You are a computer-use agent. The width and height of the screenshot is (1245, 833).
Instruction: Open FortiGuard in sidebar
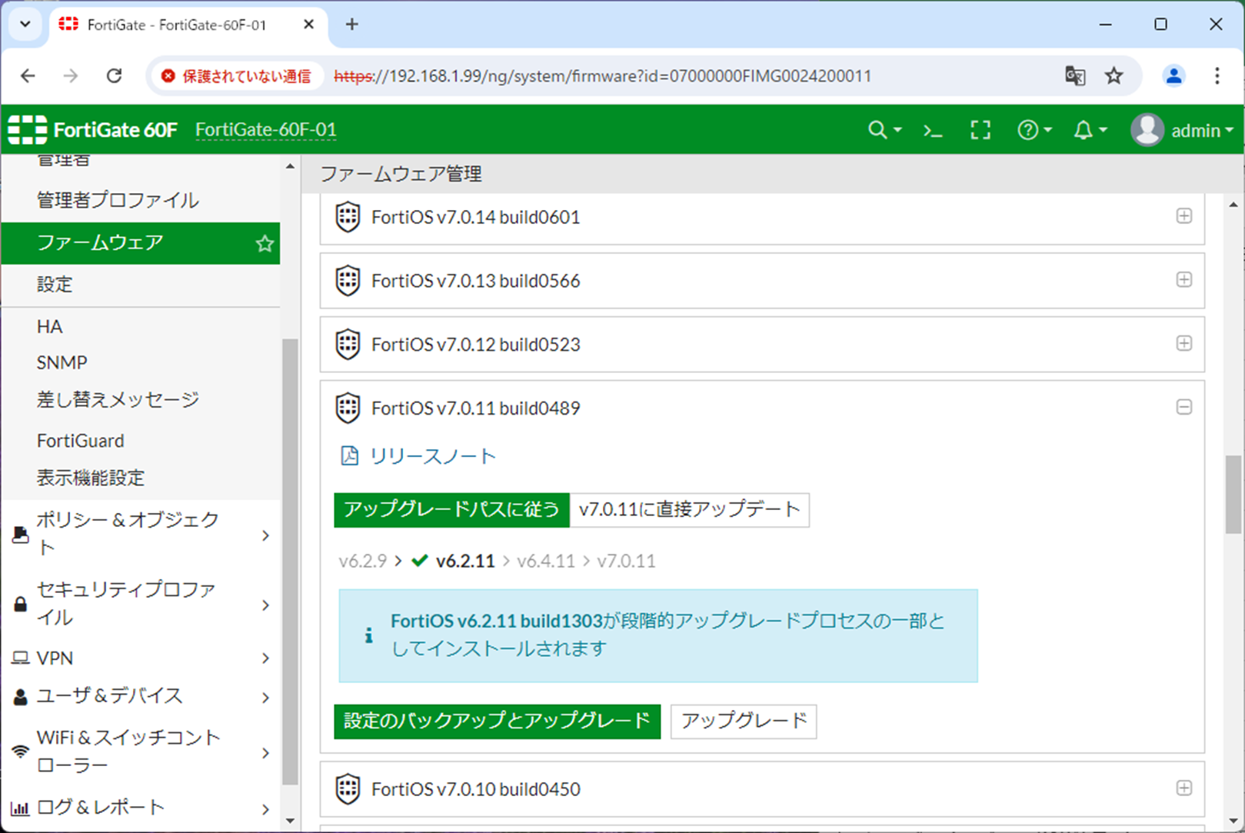pyautogui.click(x=80, y=441)
